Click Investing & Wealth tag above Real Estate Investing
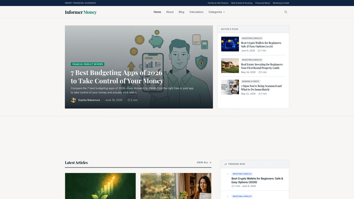The width and height of the screenshot is (354, 199). point(252,60)
